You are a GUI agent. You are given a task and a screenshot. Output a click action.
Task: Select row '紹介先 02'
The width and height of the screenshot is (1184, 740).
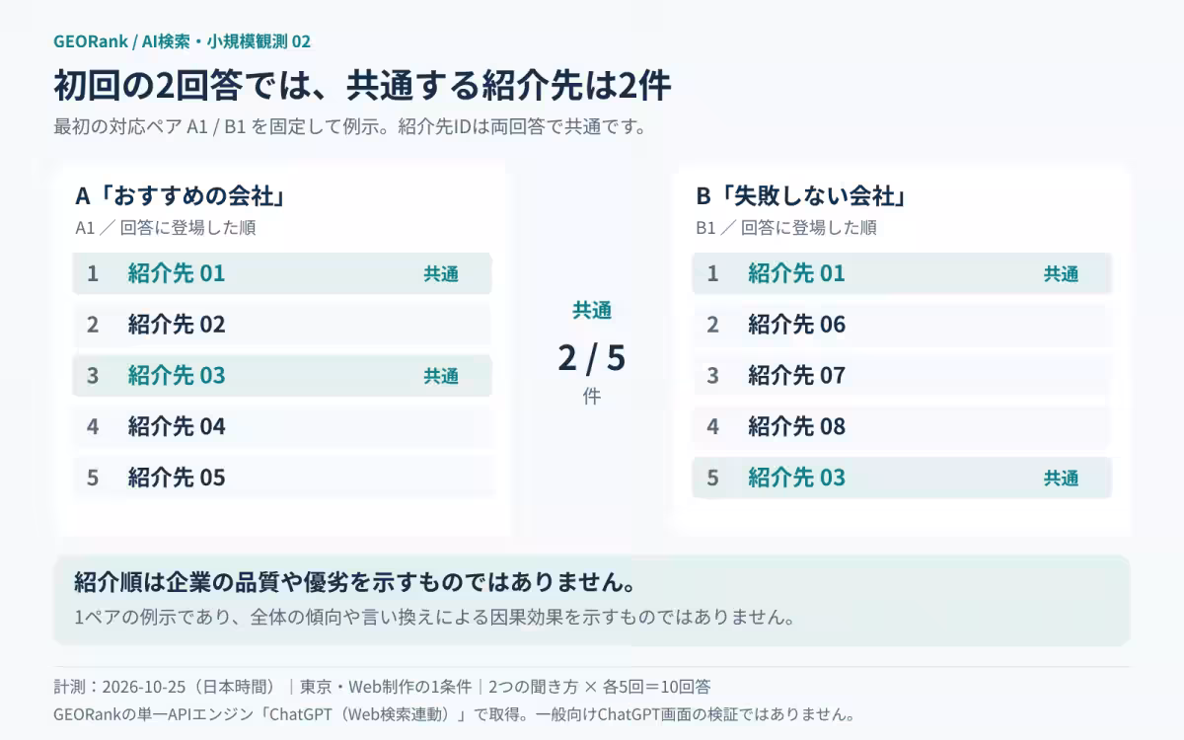tap(282, 325)
